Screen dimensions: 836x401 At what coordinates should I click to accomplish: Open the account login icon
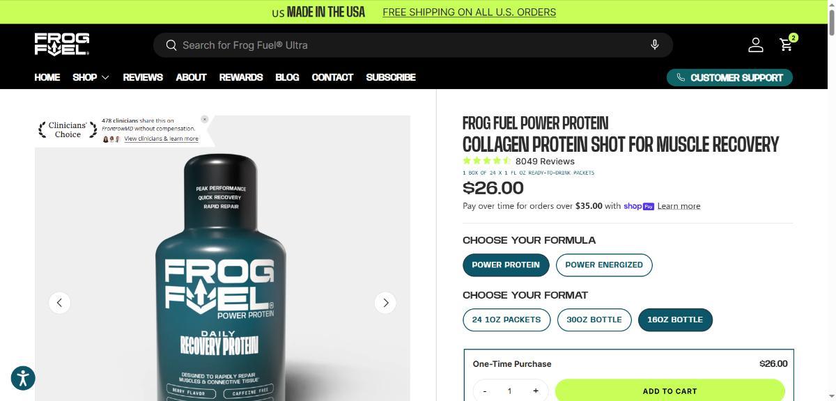(x=756, y=45)
